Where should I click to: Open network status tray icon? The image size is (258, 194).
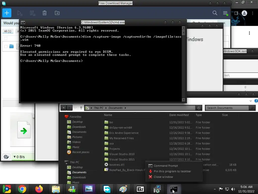coord(227,189)
